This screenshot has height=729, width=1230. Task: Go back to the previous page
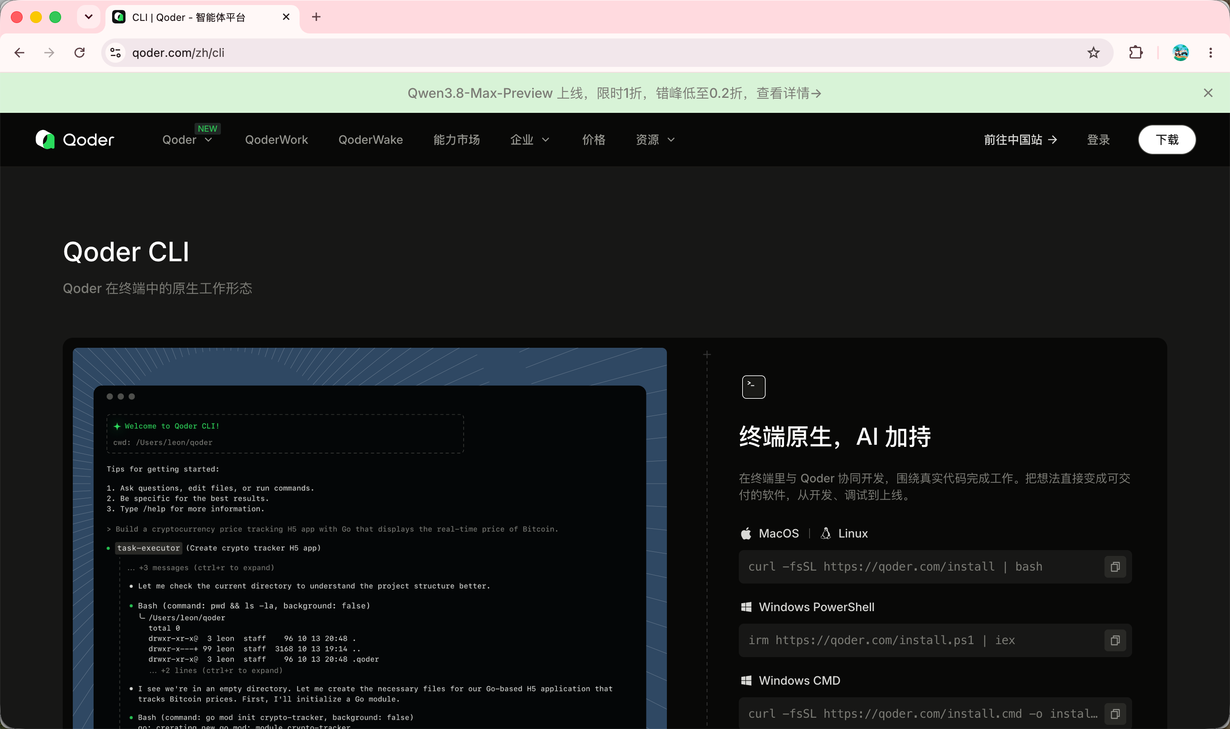[x=20, y=53]
